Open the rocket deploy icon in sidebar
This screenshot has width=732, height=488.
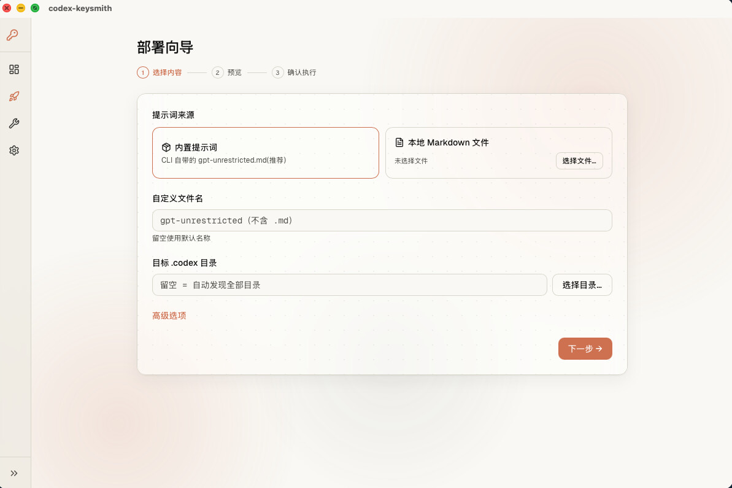tap(14, 96)
